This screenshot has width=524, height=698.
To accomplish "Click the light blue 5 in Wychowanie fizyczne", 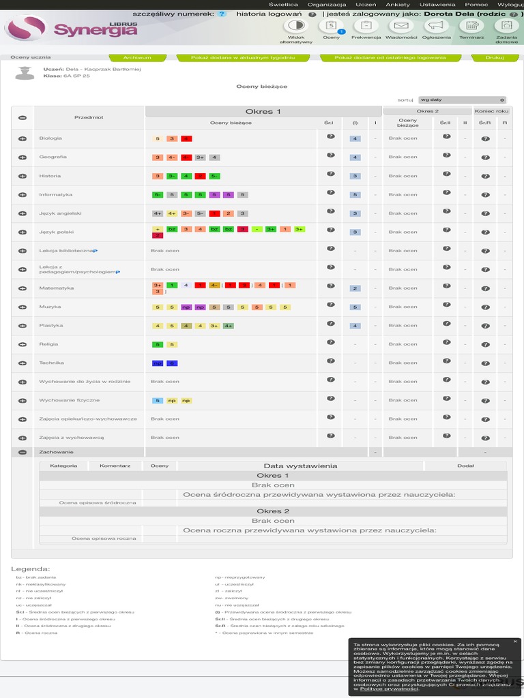I will click(x=158, y=401).
